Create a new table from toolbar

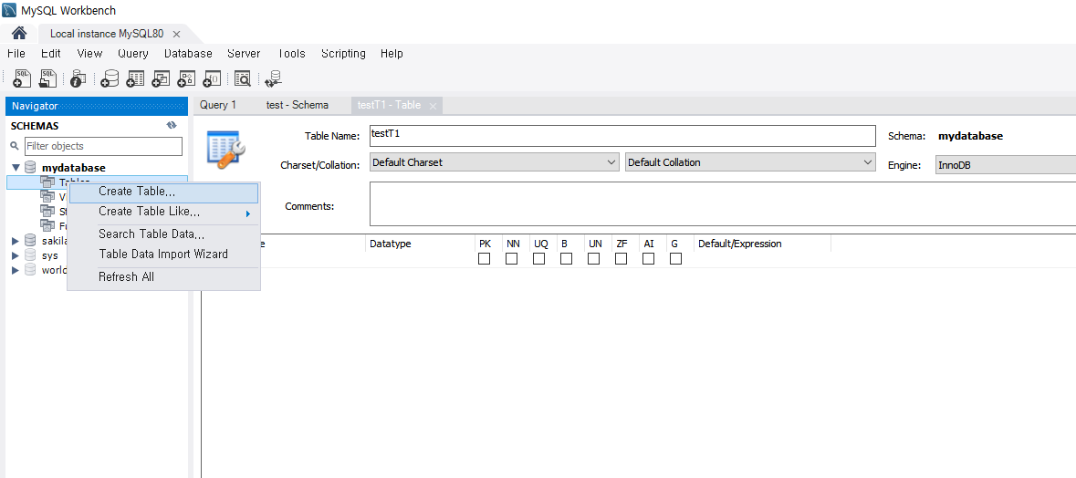135,78
